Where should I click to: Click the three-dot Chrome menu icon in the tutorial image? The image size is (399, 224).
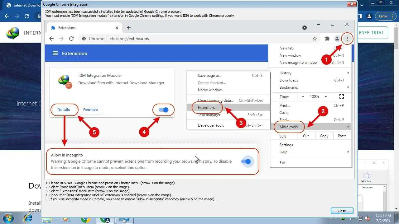click(x=347, y=39)
